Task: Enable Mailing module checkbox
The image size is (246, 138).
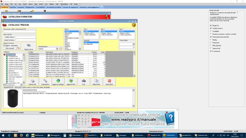Action: point(211,40)
